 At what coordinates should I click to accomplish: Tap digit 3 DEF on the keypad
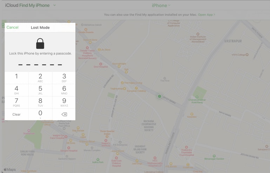pos(64,78)
